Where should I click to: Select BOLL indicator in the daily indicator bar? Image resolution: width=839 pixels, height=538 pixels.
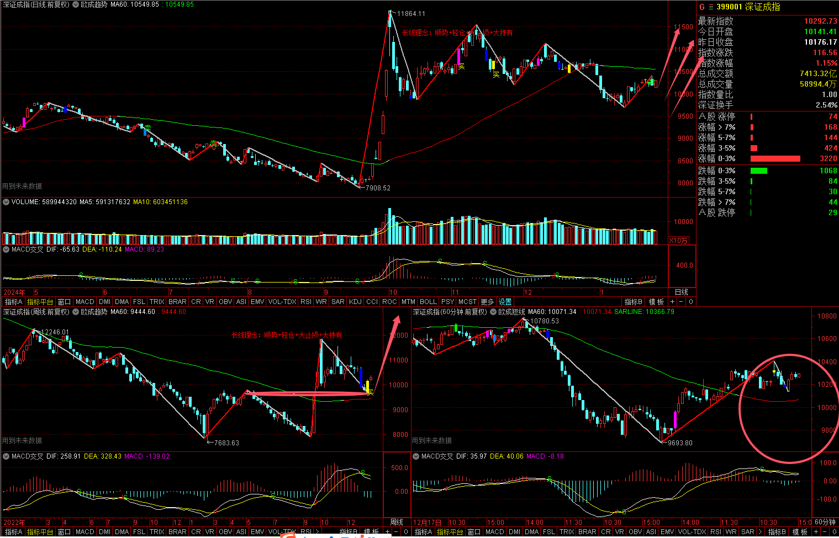pos(428,302)
